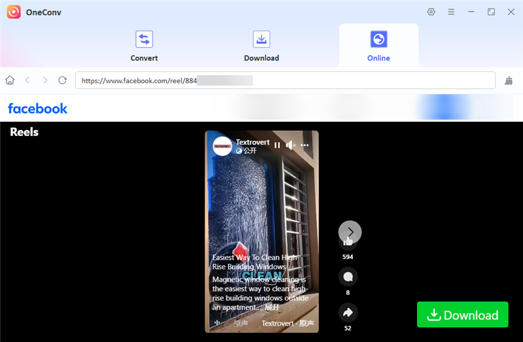The height and width of the screenshot is (342, 523).
Task: Click the 52 shares count
Action: (348, 328)
